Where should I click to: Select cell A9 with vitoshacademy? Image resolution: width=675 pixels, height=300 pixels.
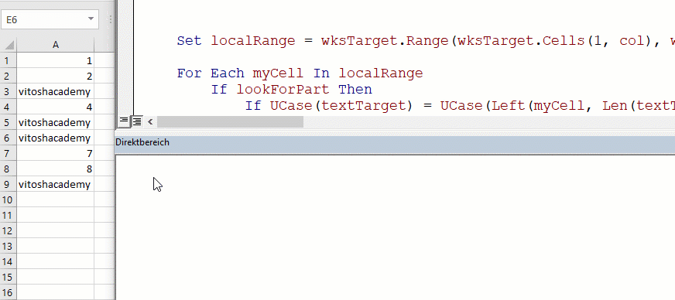pos(56,184)
